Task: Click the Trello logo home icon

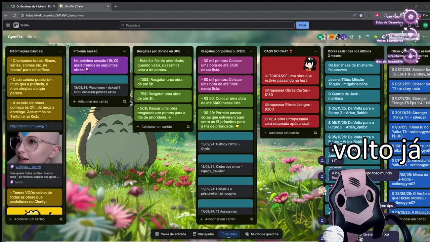Action: coord(21,25)
